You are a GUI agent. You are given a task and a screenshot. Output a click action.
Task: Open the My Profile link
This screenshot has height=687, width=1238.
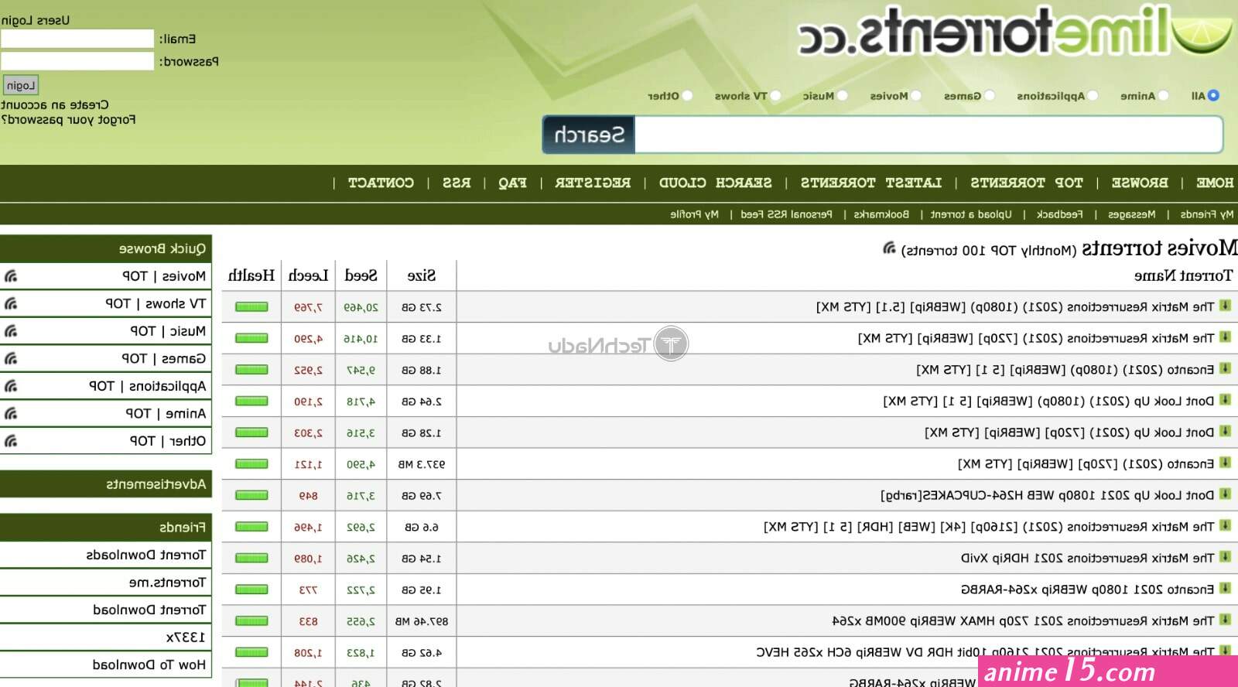click(x=694, y=214)
